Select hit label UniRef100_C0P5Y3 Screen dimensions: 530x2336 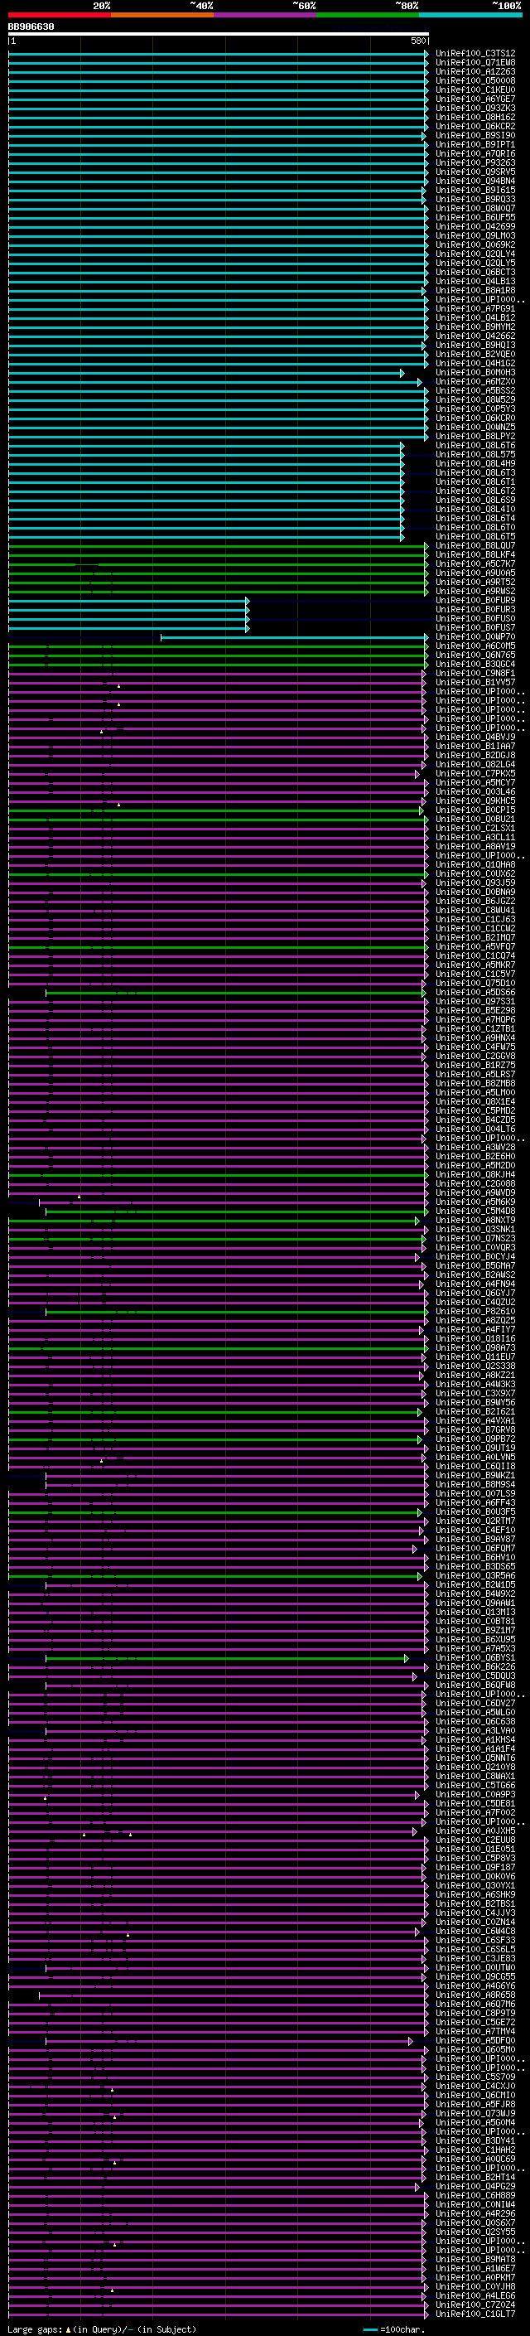tap(475, 409)
